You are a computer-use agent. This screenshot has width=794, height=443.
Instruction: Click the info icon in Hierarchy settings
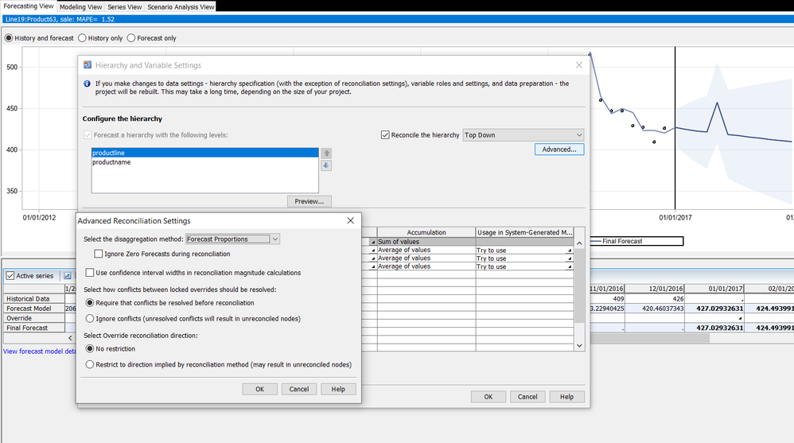[x=87, y=84]
